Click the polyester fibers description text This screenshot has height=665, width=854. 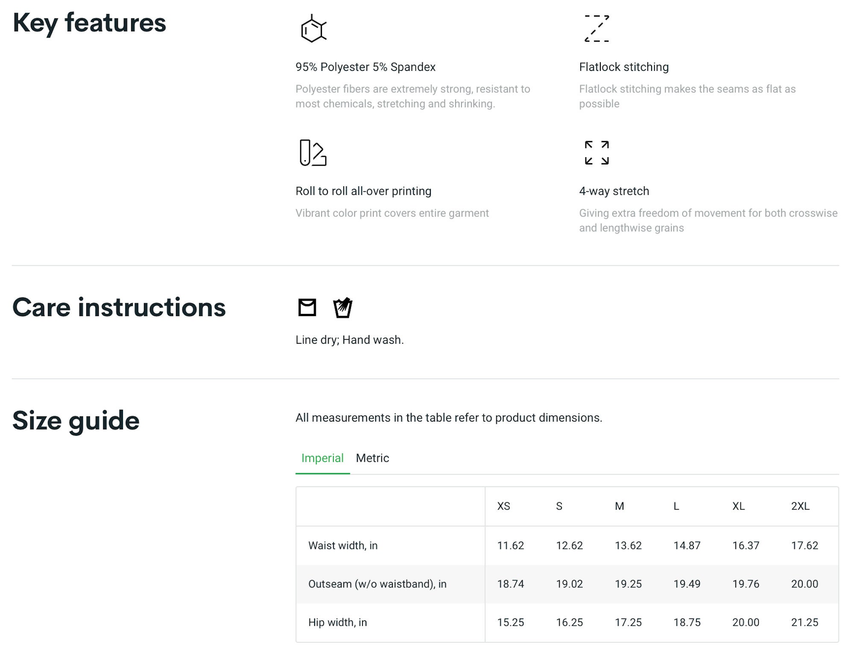[413, 97]
